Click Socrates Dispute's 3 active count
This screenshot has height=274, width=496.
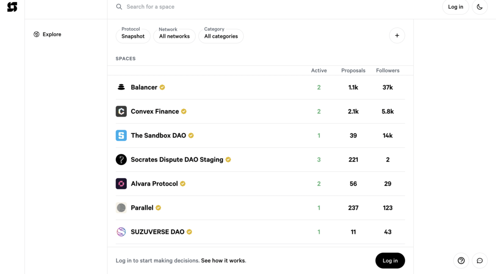pos(319,160)
